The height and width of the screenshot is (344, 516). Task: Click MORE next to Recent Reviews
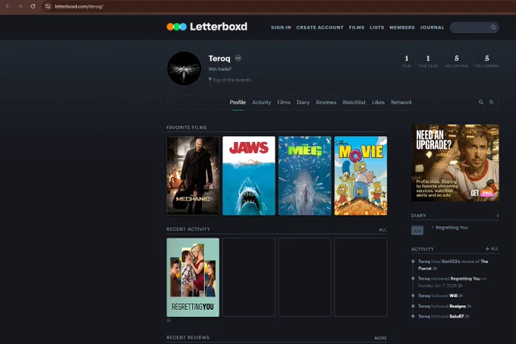380,338
